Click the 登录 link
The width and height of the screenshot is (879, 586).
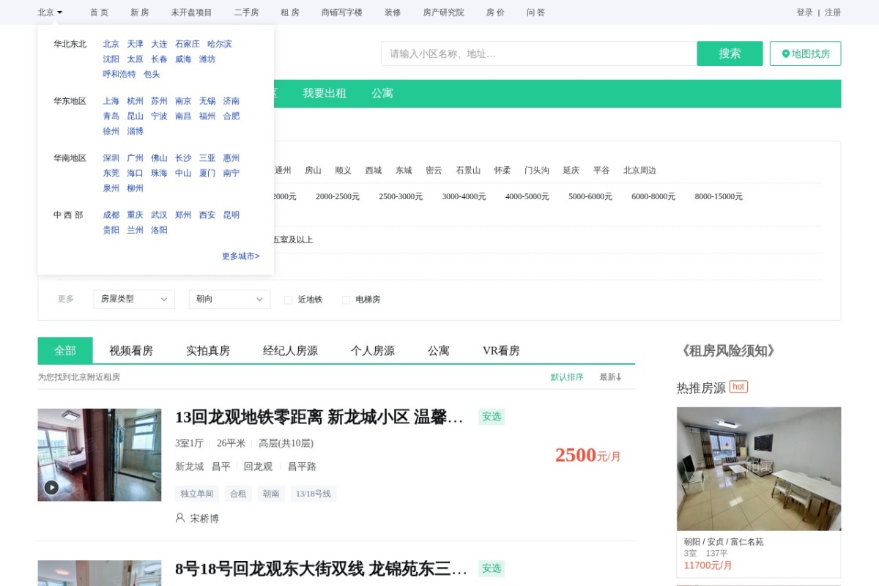[x=804, y=12]
